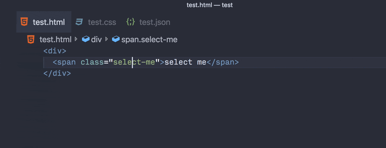The width and height of the screenshot is (386, 148).
Task: Click the 'select me' text inside the span
Action: pos(185,62)
